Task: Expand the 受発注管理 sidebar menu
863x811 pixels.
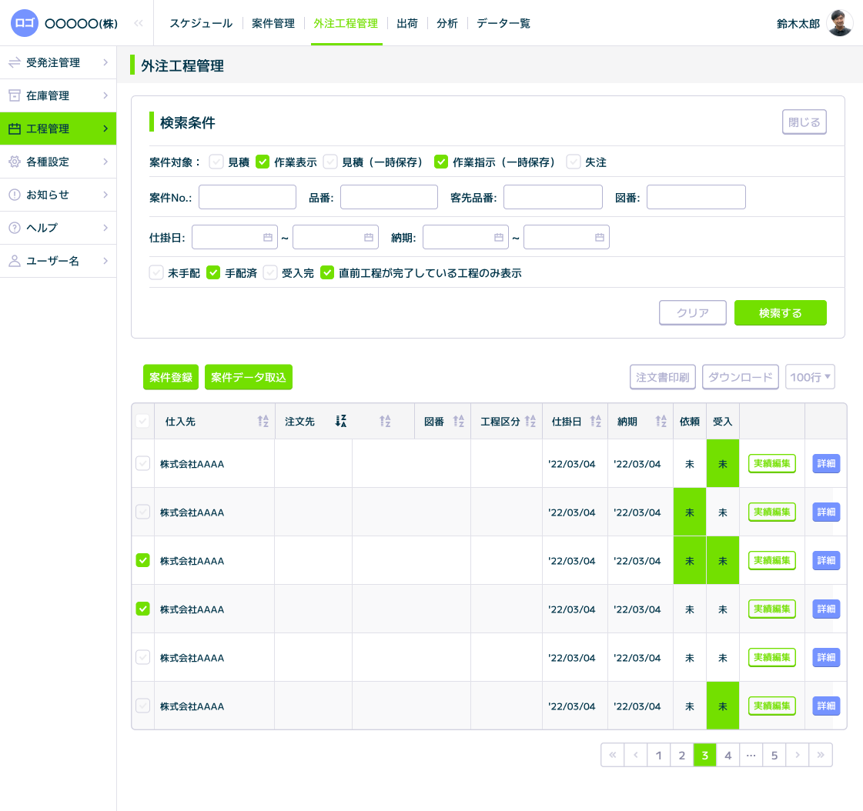Action: pos(58,62)
